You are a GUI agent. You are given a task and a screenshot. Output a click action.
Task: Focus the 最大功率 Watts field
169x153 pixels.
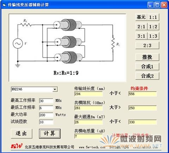pos(46,115)
